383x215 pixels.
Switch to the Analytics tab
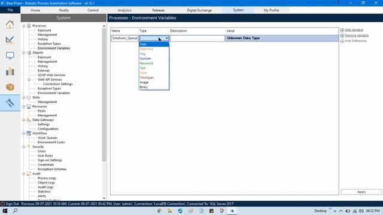[124, 10]
